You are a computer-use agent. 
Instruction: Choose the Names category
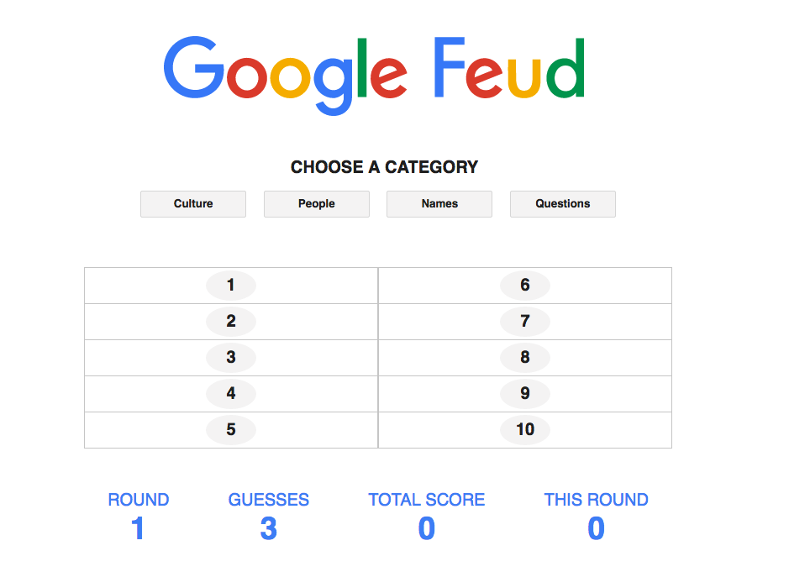point(439,203)
